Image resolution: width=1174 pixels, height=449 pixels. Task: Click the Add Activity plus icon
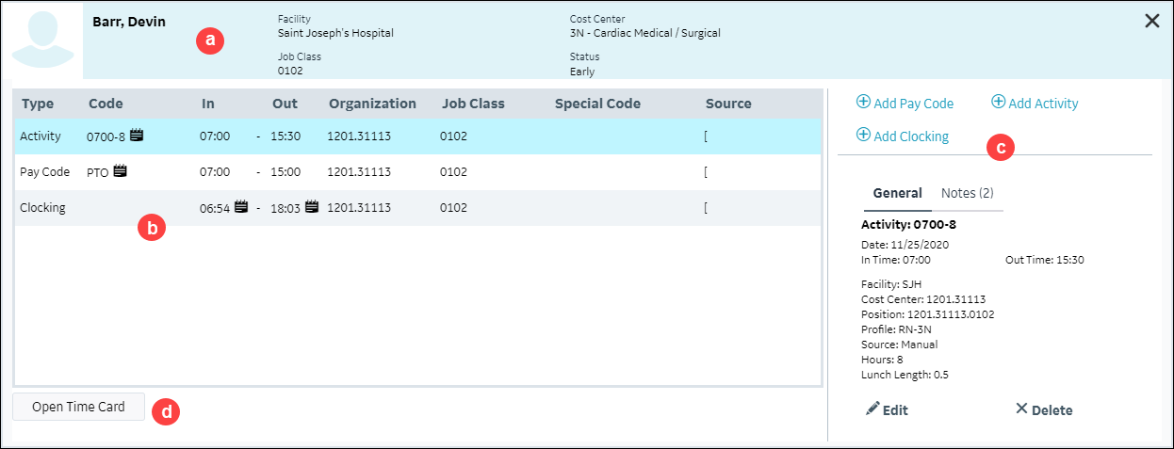(x=999, y=103)
